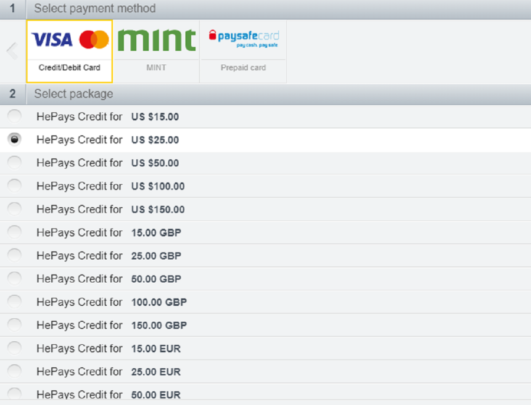Click the "25.00 GBP" amount text
531x405 pixels.
pyautogui.click(x=156, y=256)
